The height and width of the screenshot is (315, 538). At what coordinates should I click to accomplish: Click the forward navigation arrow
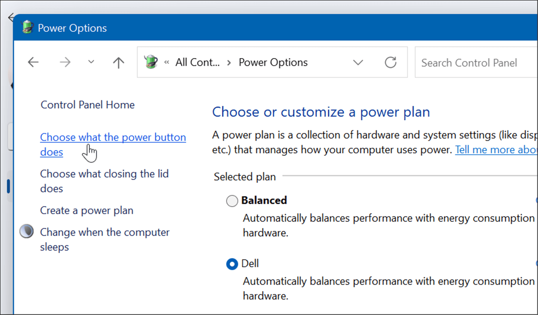pyautogui.click(x=65, y=62)
